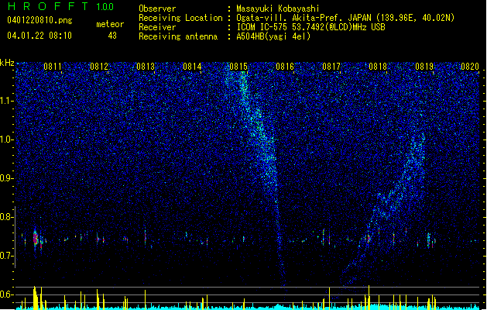Click the 0818 time marker
This screenshot has width=487, height=310.
pyautogui.click(x=378, y=67)
